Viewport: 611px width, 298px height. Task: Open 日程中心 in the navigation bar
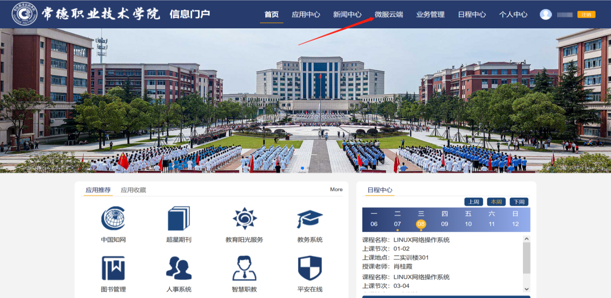pos(472,14)
